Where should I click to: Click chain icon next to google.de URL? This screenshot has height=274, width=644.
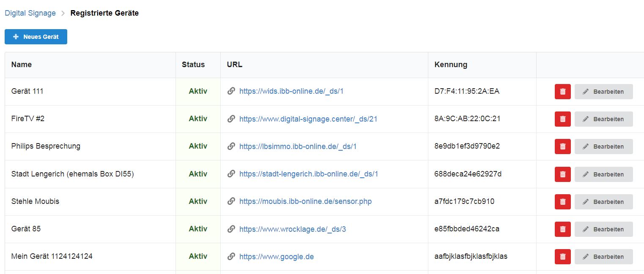231,256
